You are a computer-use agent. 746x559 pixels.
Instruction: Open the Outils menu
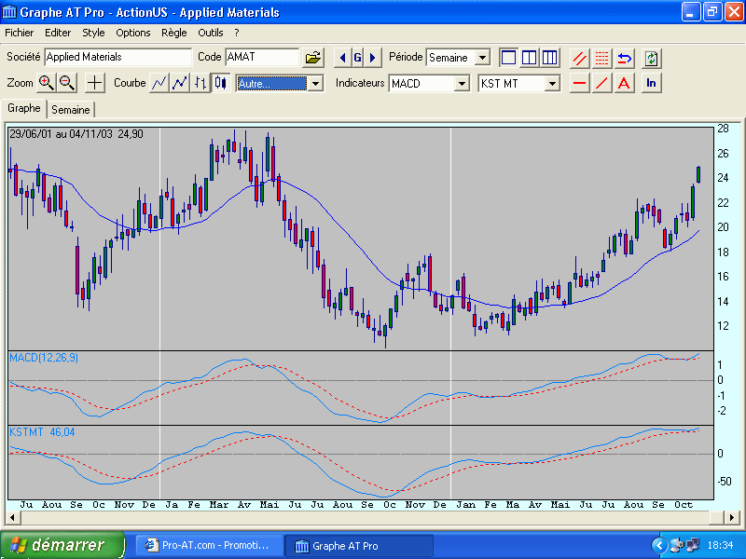[211, 33]
